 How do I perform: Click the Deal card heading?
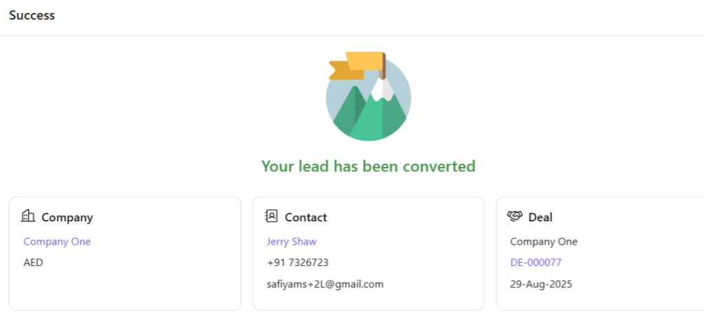(540, 217)
